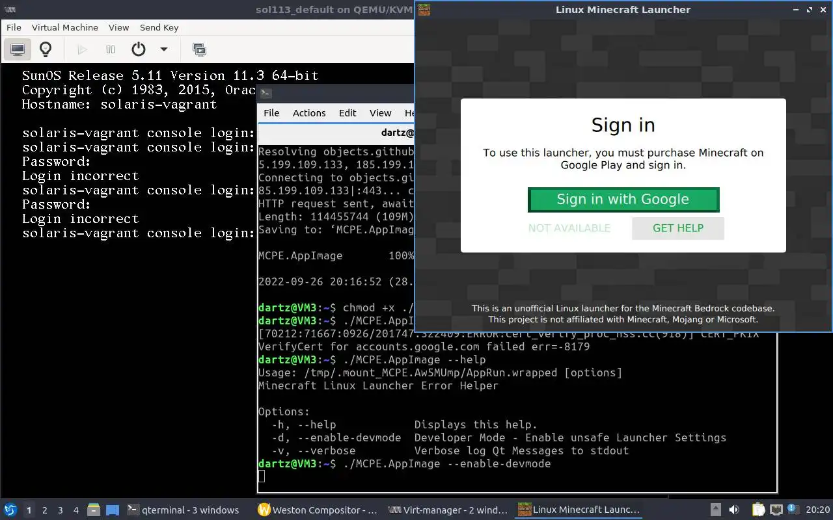Switch to workspace 2

pyautogui.click(x=45, y=510)
